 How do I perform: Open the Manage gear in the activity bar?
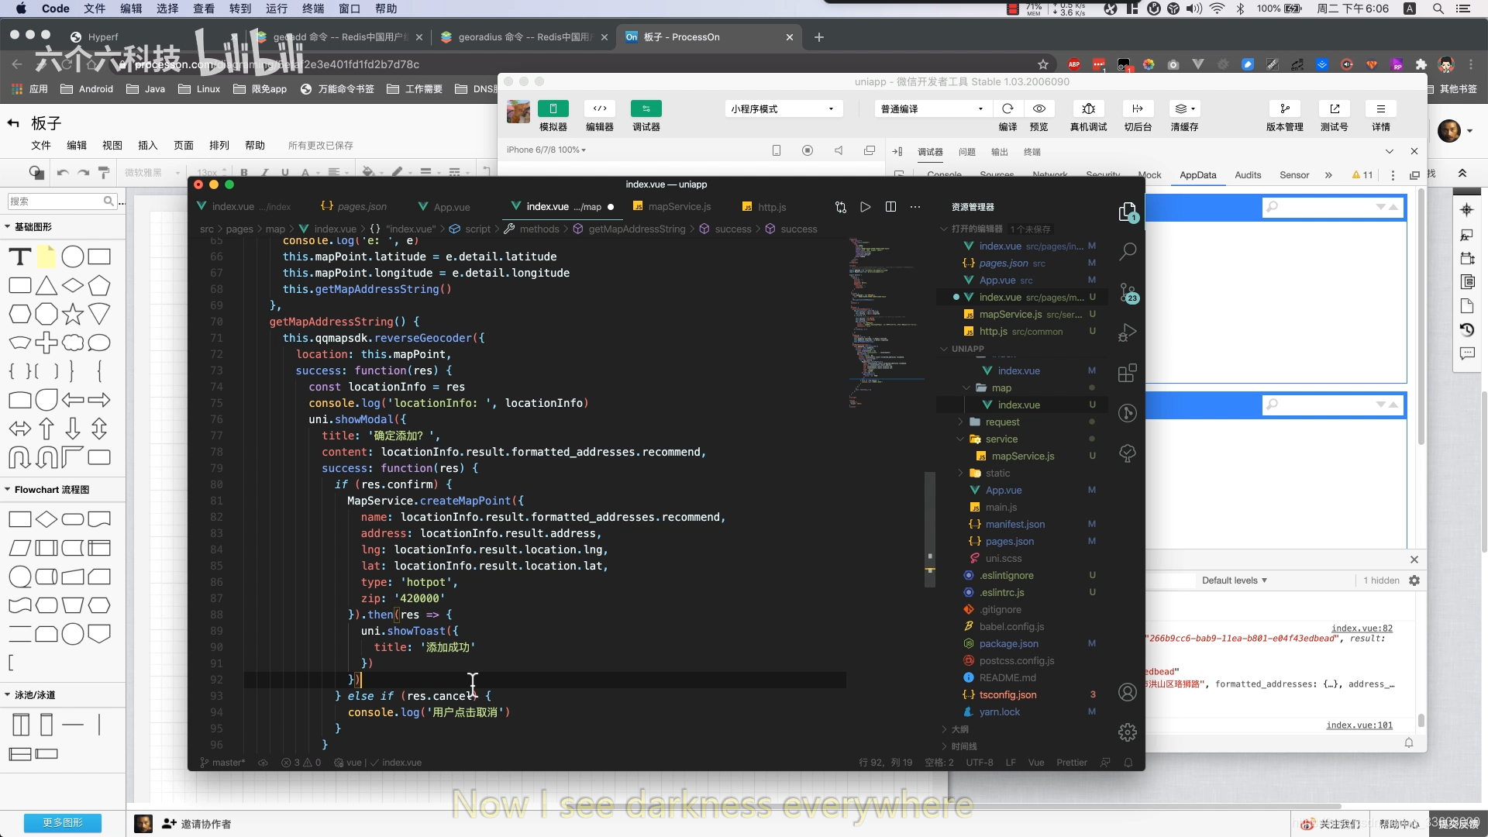click(1128, 732)
